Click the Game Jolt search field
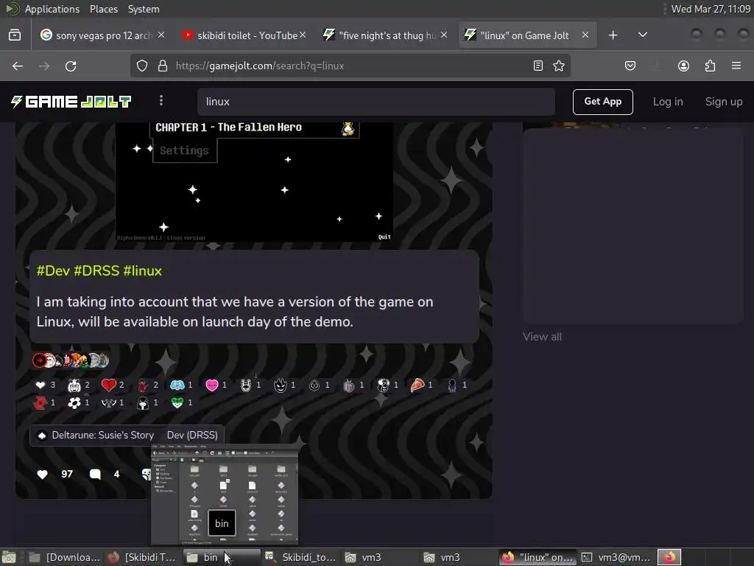Screen dimensions: 754x566 (376, 102)
